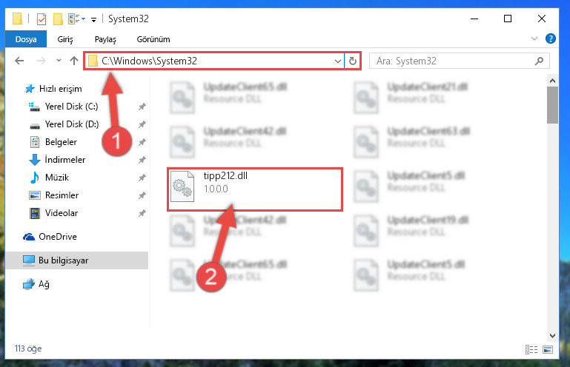Open the Dosya menu tab
Viewport: 570px width, 367px height.
[x=26, y=38]
